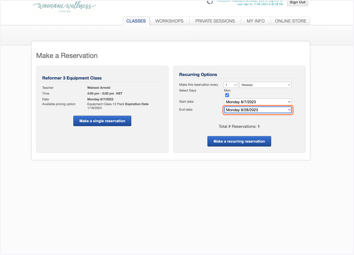Click the Equipment Class-12 Pack pricing text

[x=106, y=104]
